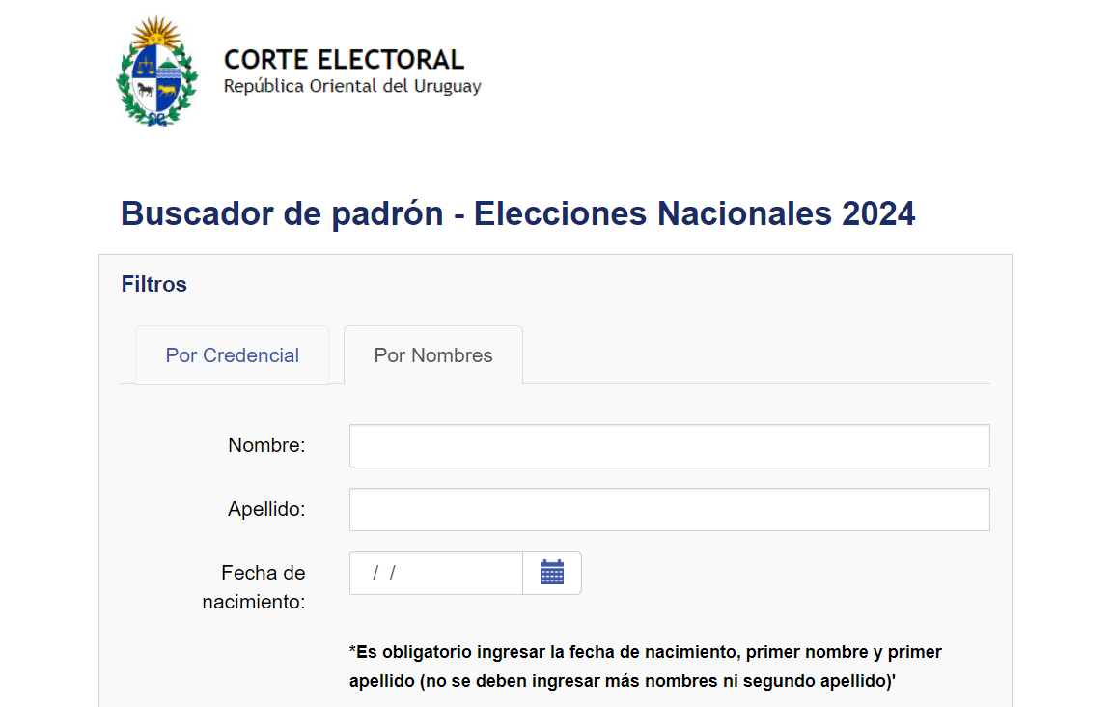Click the shield in the coat of arms

(156, 79)
